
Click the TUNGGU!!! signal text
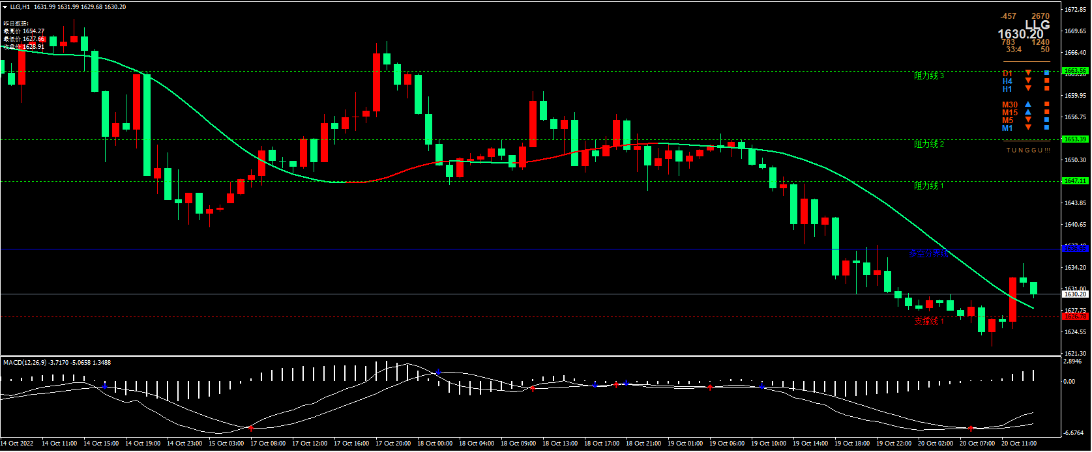tap(1028, 150)
